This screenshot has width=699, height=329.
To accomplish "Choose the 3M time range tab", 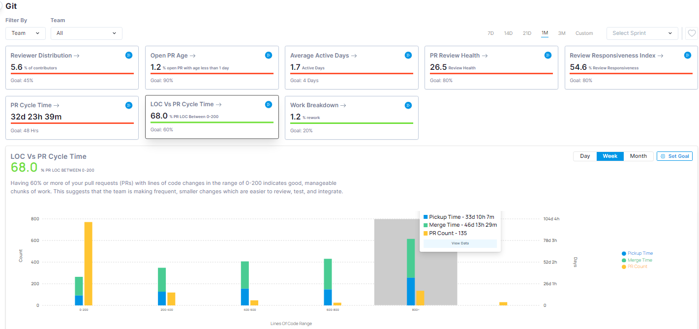I will 562,33.
